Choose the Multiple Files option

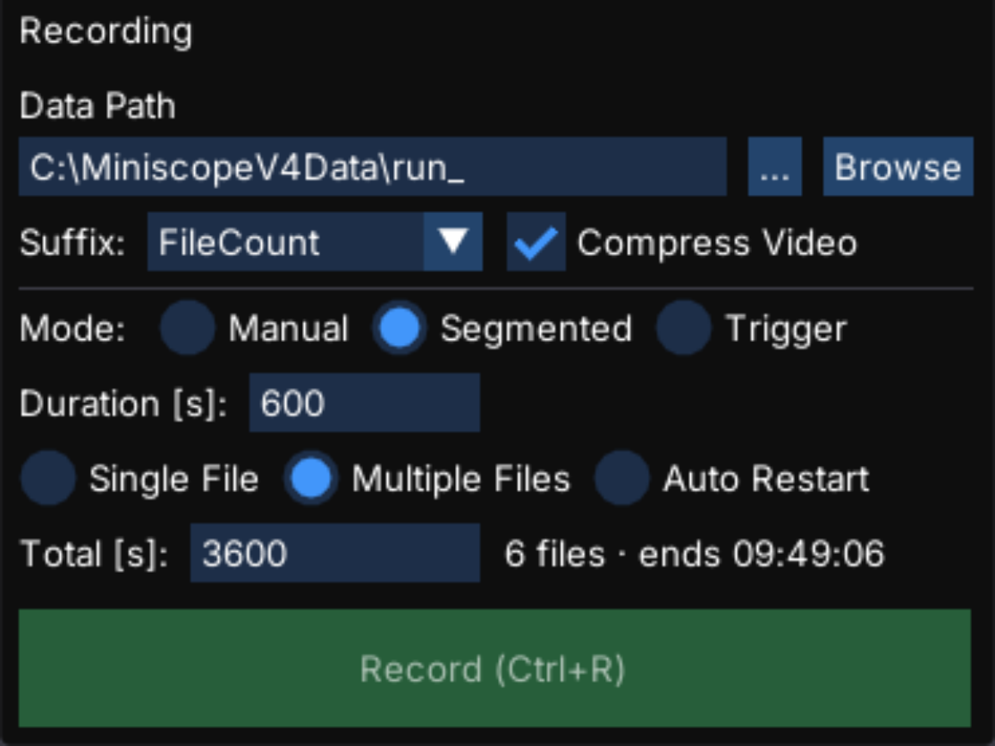(310, 477)
